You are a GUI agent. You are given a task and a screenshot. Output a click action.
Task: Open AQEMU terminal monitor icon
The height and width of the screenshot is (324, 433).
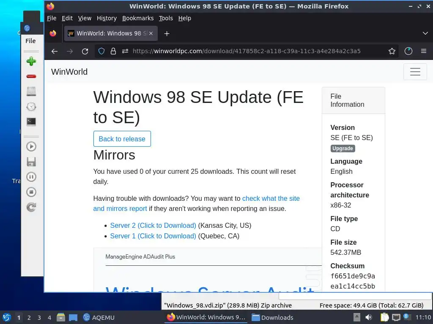pyautogui.click(x=31, y=122)
